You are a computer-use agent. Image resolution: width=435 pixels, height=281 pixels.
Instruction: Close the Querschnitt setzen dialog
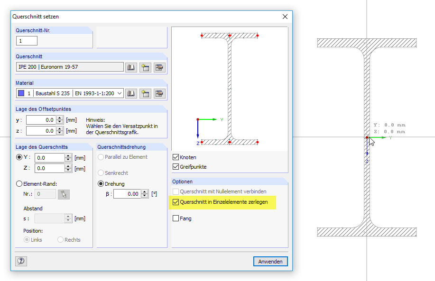point(285,17)
